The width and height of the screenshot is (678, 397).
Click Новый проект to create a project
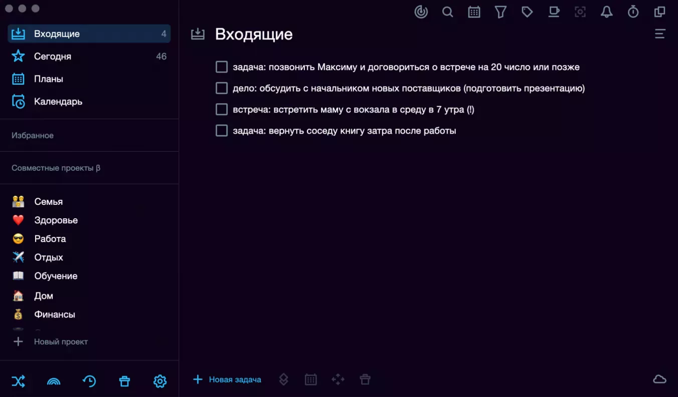[61, 342]
